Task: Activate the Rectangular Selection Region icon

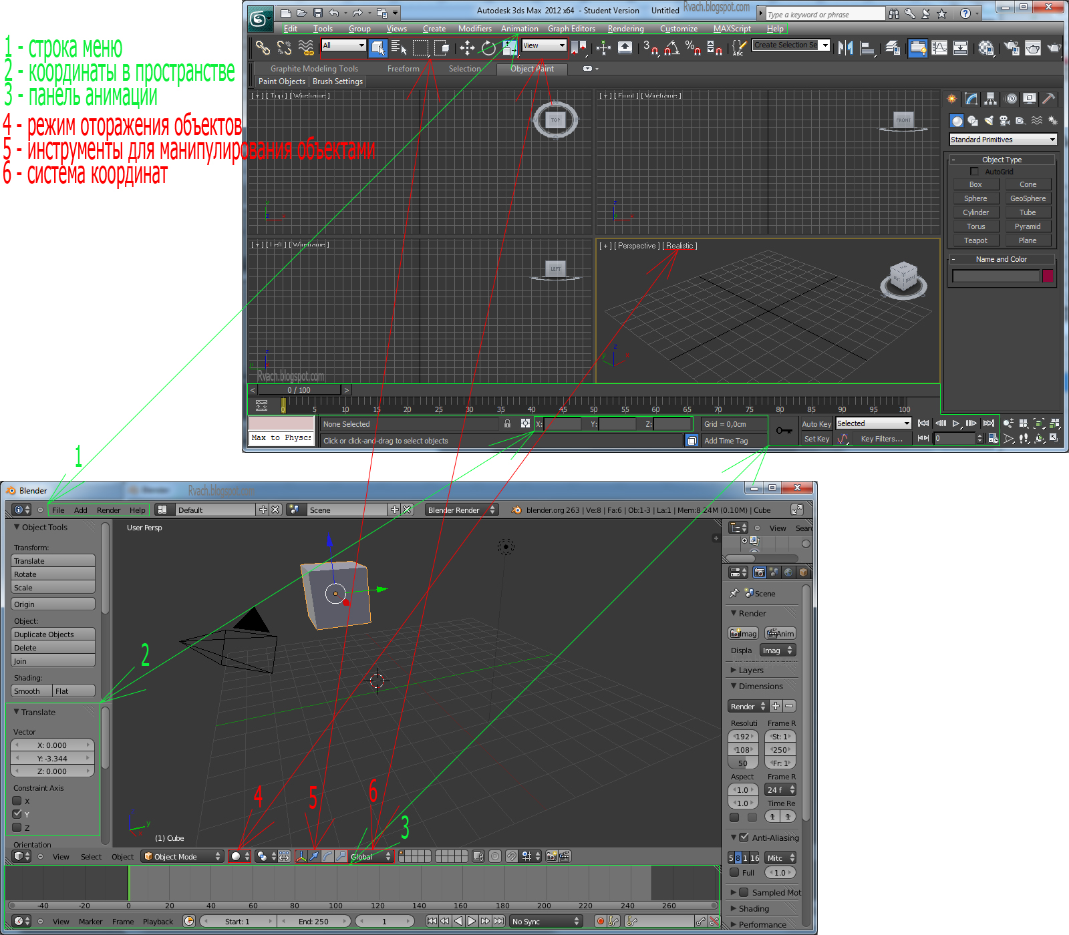Action: (x=420, y=47)
